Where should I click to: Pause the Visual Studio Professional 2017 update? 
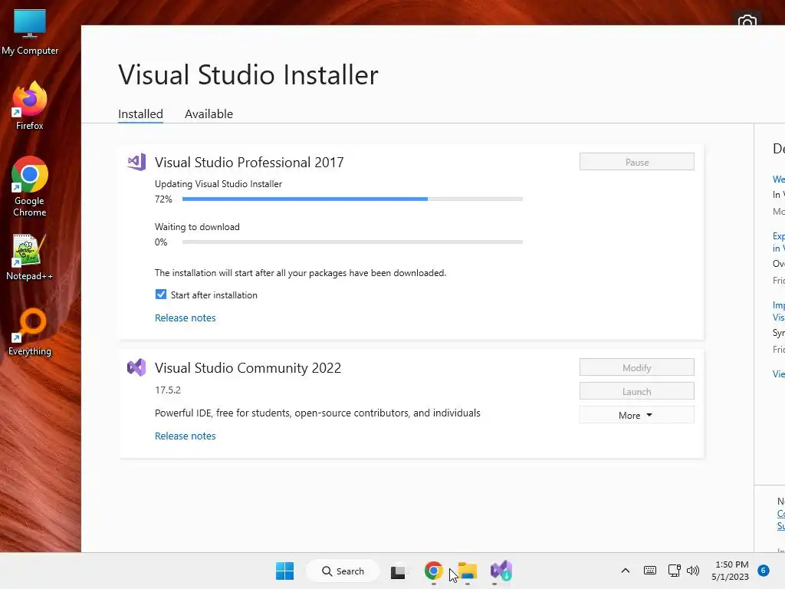click(636, 162)
